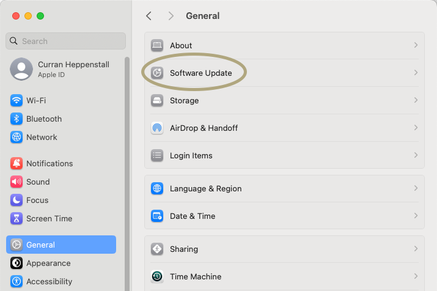The width and height of the screenshot is (437, 291).
Task: Click the About label
Action: pyautogui.click(x=181, y=45)
